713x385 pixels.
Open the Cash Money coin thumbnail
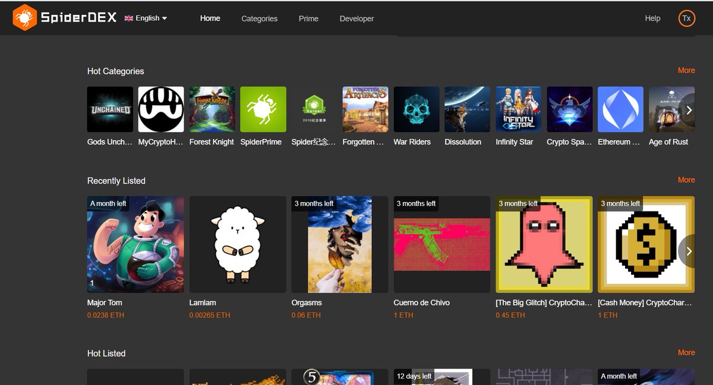point(646,244)
